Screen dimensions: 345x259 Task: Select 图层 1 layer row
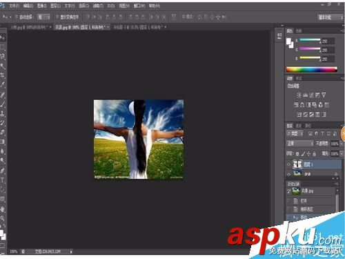point(313,164)
